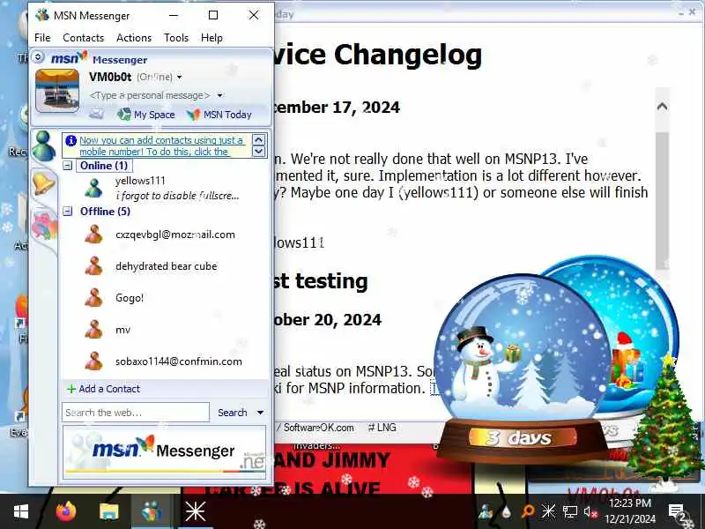Image resolution: width=705 pixels, height=529 pixels.
Task: Click the blue info icon in notice
Action: 71,141
